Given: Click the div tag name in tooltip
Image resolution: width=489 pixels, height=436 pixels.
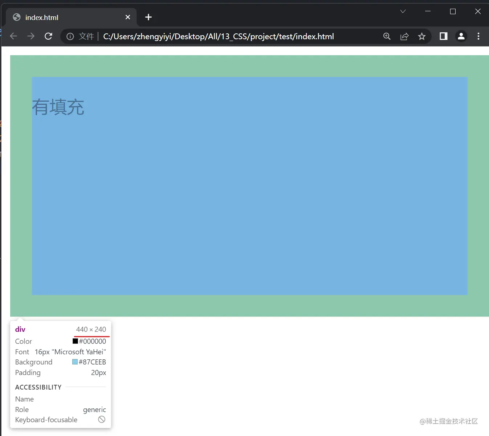Looking at the screenshot, I should pos(20,329).
